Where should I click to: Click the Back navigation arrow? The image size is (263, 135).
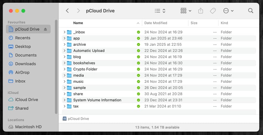[67, 11]
